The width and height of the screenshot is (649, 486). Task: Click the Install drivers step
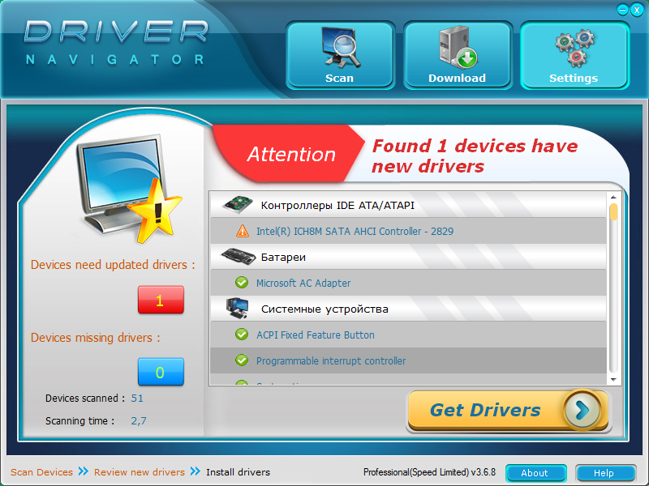(238, 472)
